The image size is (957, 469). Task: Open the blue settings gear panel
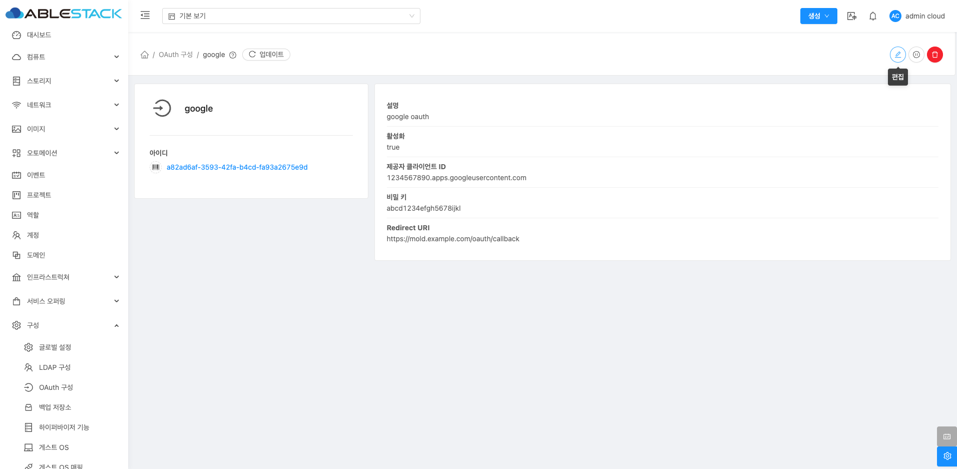tap(947, 456)
